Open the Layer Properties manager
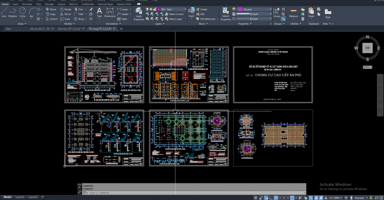The height and width of the screenshot is (200, 384). pos(139,15)
